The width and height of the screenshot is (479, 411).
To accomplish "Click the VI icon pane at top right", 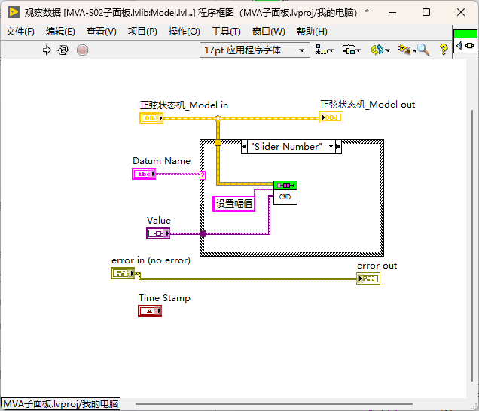I will 465,41.
